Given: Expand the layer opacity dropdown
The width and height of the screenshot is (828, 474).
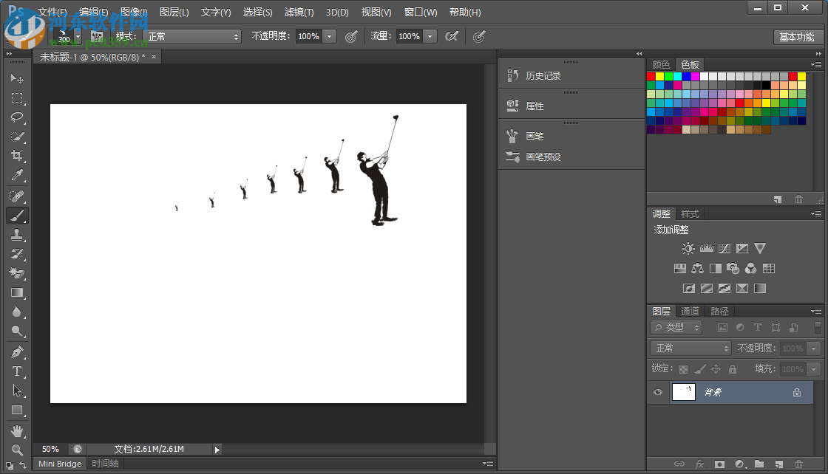Looking at the screenshot, I should (813, 348).
